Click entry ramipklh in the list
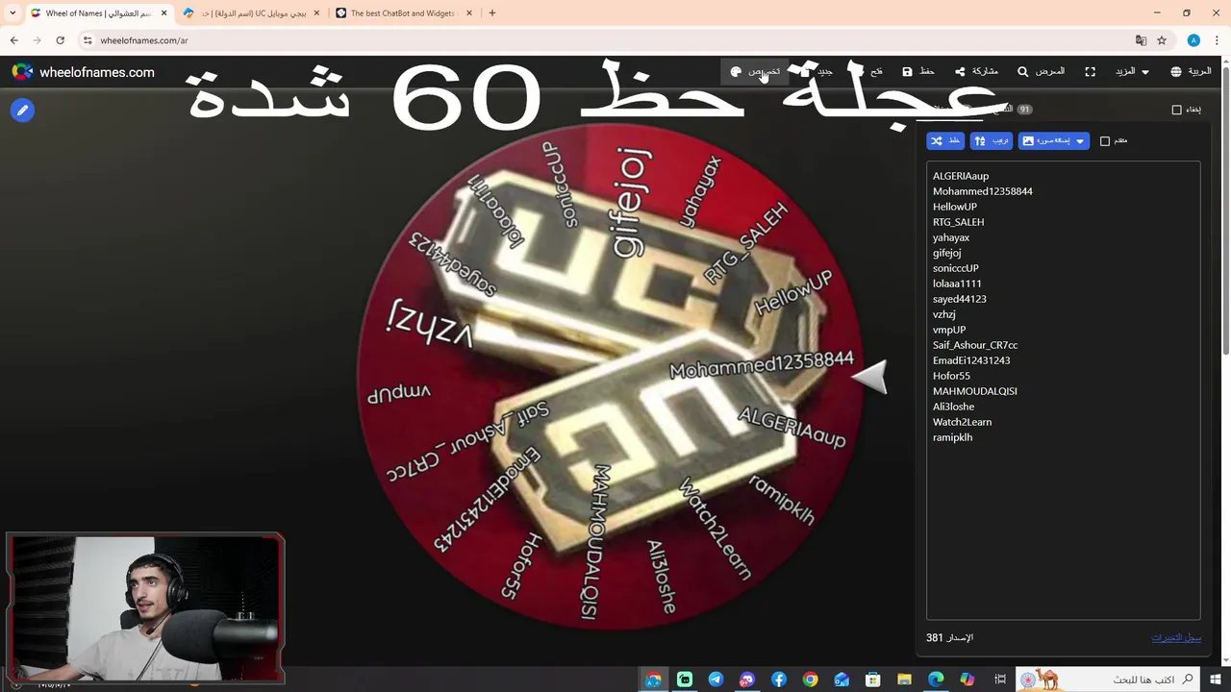 pyautogui.click(x=952, y=437)
